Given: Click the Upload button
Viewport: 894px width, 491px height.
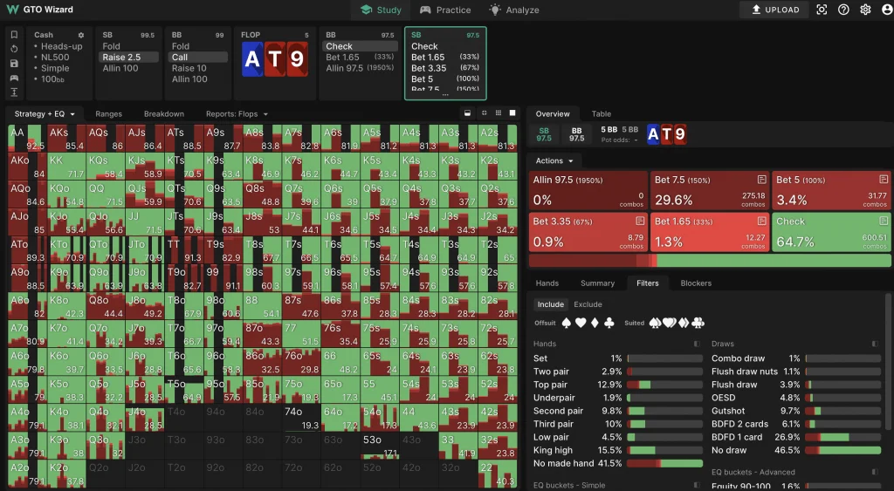Looking at the screenshot, I should tap(774, 10).
